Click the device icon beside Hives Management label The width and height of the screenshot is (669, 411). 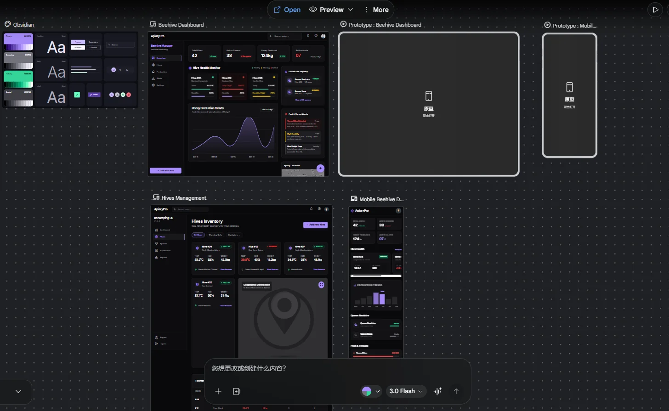pos(156,197)
